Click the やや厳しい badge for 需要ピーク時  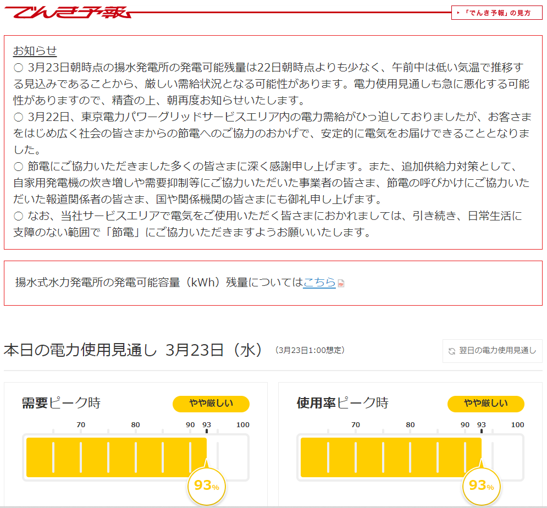click(x=211, y=404)
